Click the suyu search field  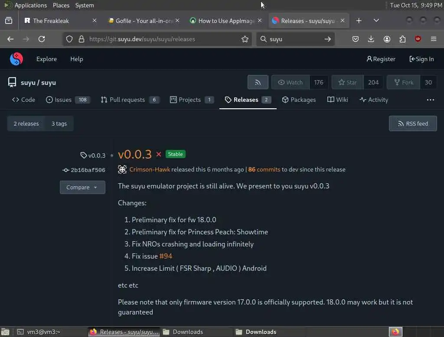(x=296, y=39)
